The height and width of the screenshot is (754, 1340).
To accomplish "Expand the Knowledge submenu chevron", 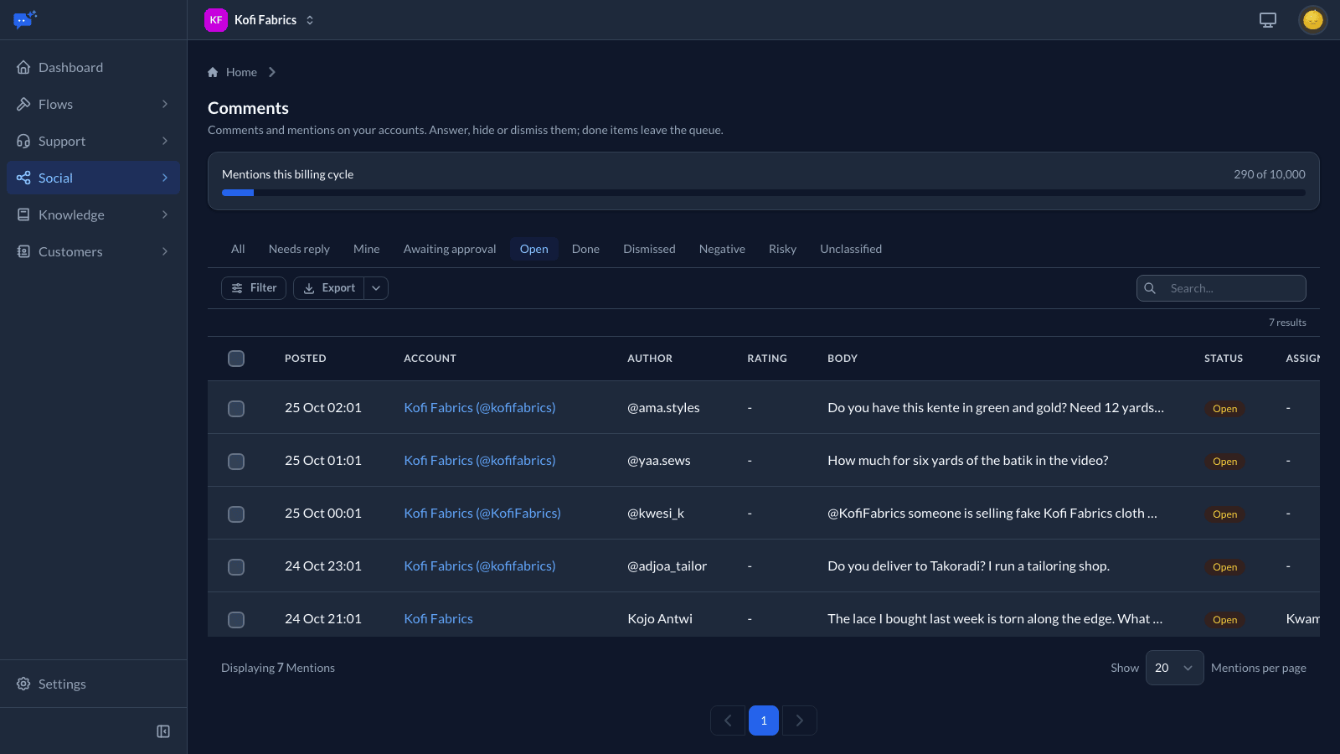I will pyautogui.click(x=165, y=214).
